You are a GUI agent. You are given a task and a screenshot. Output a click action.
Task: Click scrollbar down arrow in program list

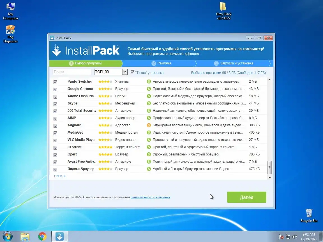(269, 178)
